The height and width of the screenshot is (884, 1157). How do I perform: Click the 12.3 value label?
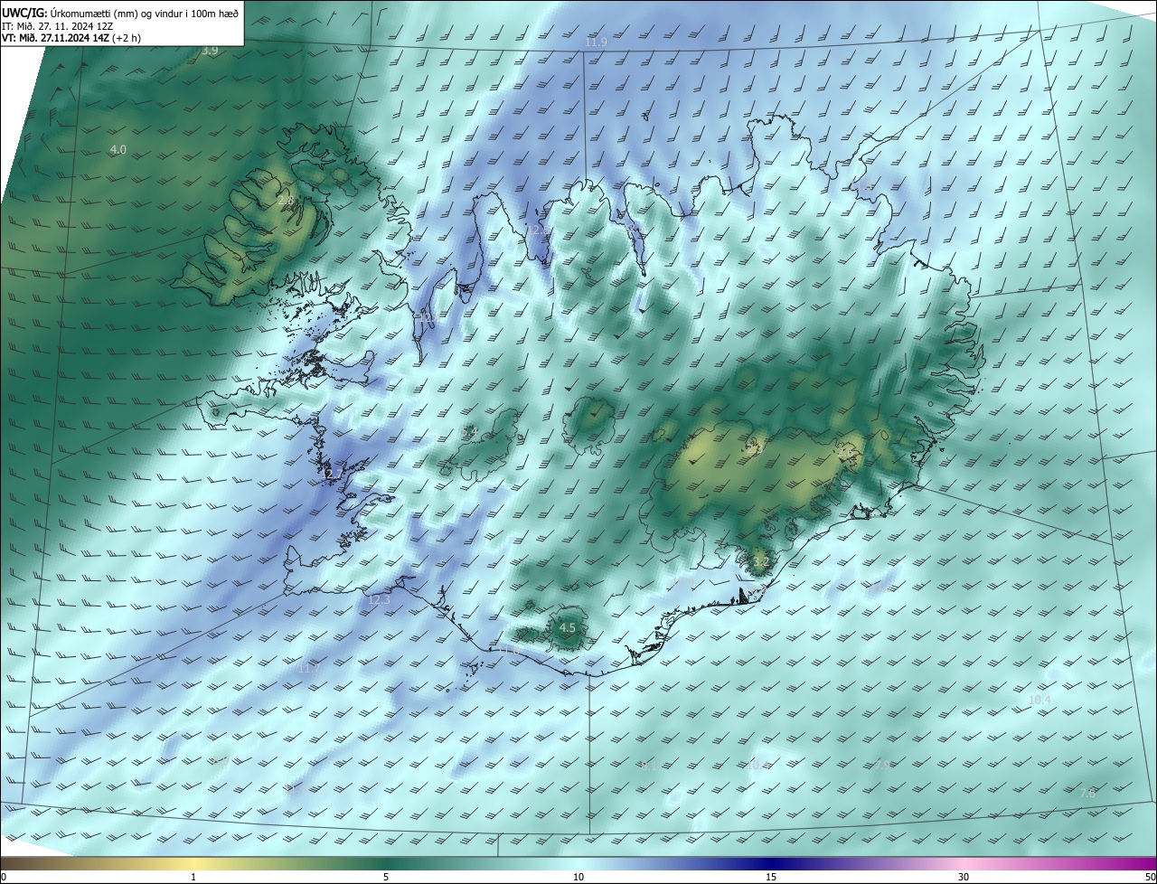[379, 599]
